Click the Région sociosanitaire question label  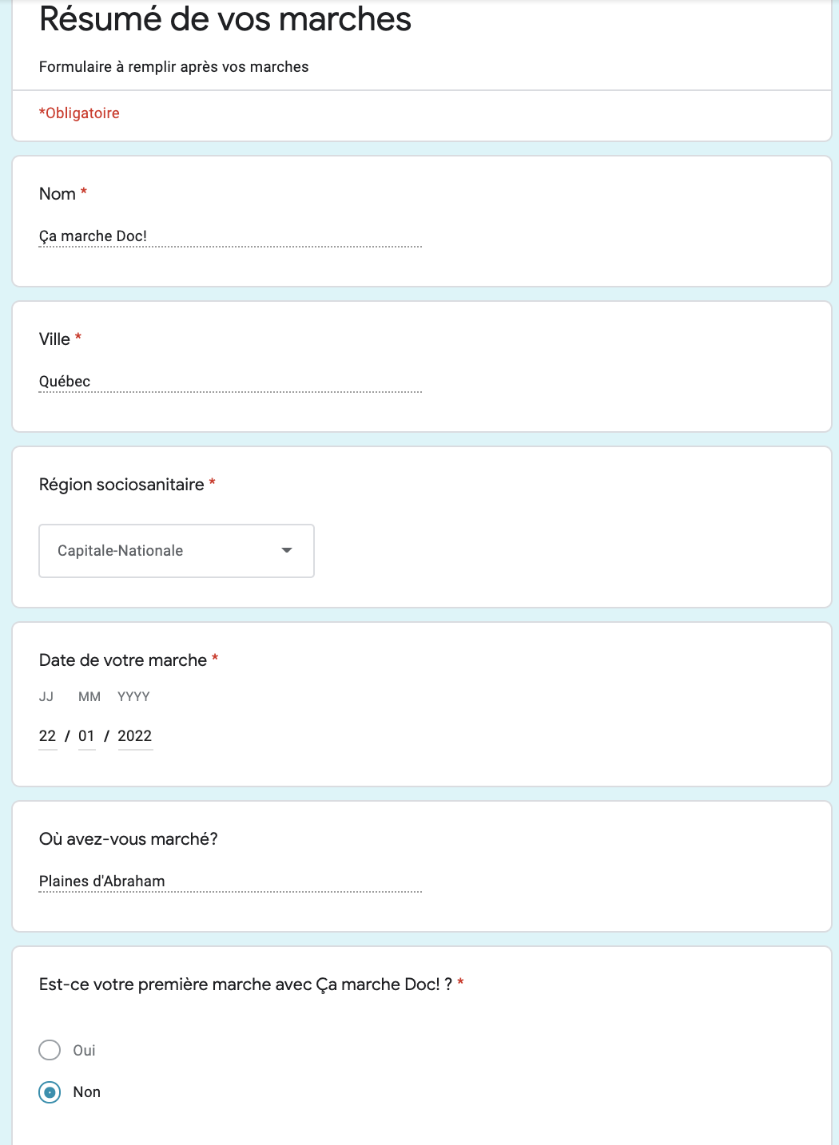tap(121, 485)
